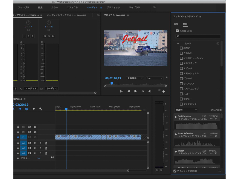This screenshot has width=239, height=179.
Task: Click the Step Forward icon in program monitor
Action: pos(143,91)
